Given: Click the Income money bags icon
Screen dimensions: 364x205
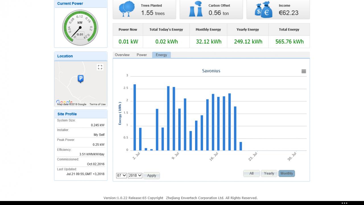Looking at the screenshot, I should coord(264,10).
